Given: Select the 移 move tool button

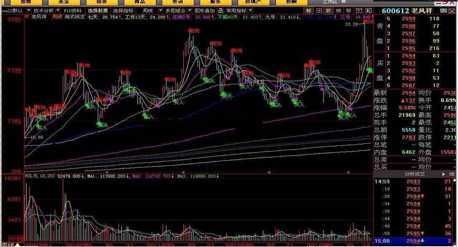Looking at the screenshot, I should [348, 11].
